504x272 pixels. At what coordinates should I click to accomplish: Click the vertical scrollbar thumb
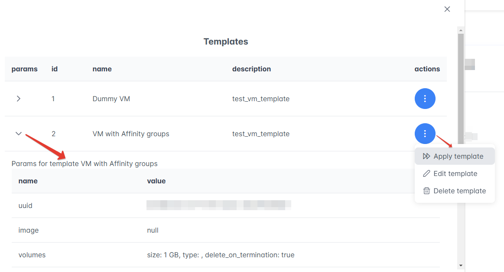[461, 86]
